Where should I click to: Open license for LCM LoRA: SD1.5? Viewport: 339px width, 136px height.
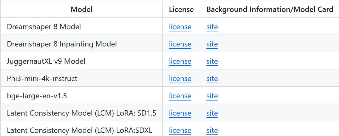coord(180,113)
